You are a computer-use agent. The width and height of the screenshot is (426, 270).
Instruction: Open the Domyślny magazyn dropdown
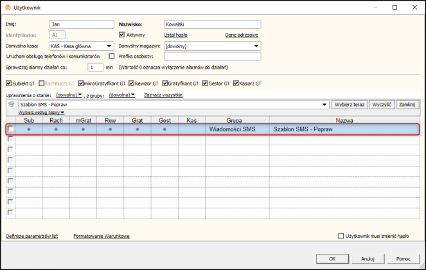click(256, 46)
